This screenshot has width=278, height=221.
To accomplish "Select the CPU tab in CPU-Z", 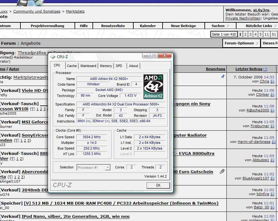I will click(x=57, y=65).
